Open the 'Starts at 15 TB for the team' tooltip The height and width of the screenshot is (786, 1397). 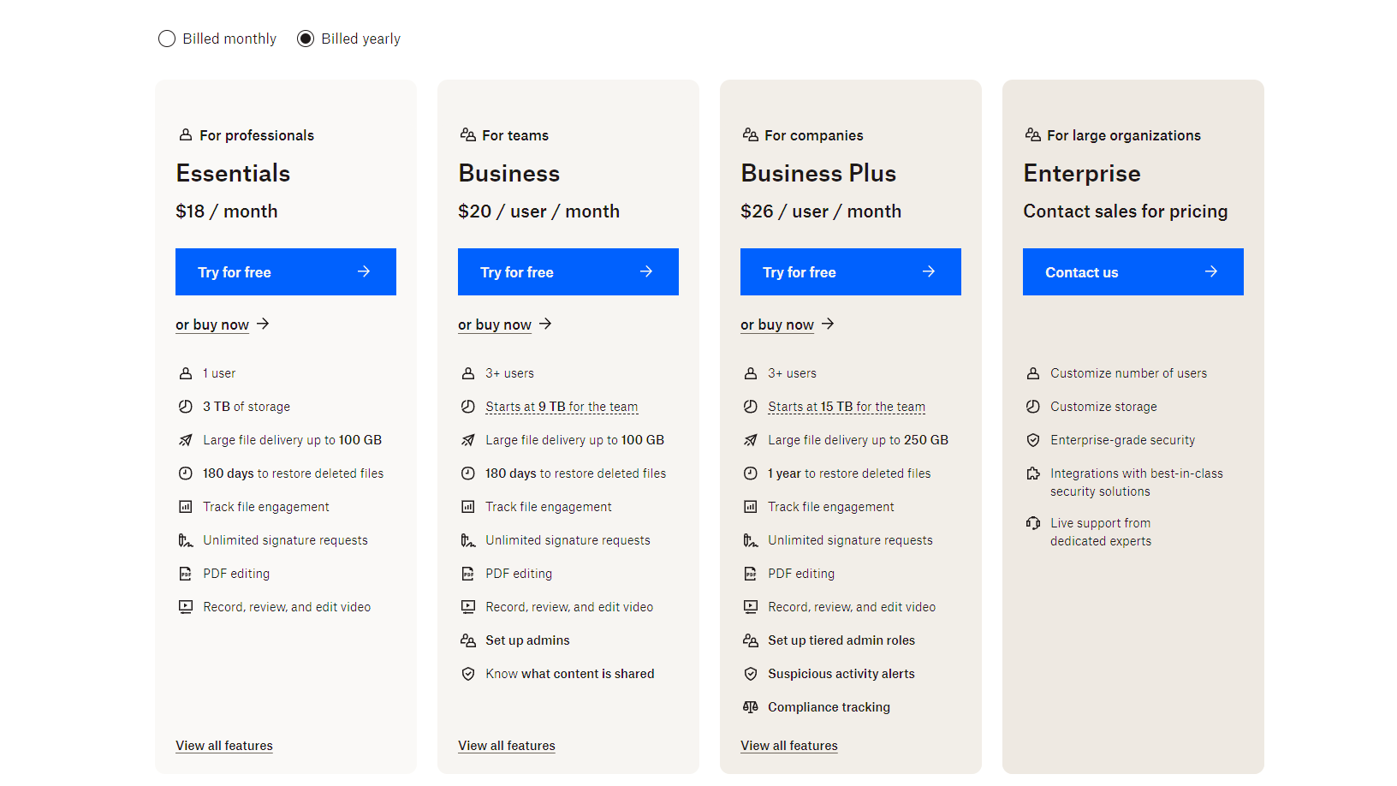pyautogui.click(x=846, y=407)
